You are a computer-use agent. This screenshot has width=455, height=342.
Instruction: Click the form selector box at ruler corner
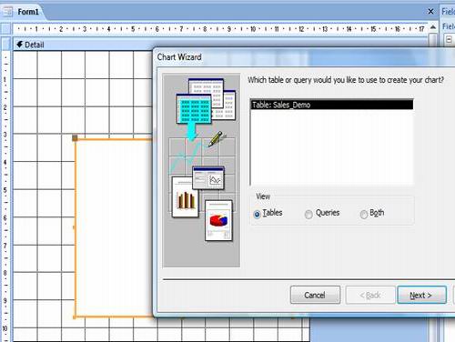coord(5,29)
